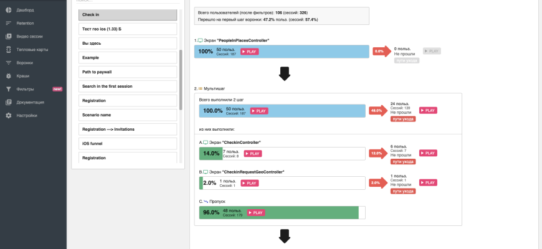Click пути ухода under CheckinController dropoff
The height and width of the screenshot is (249, 542).
click(x=403, y=161)
